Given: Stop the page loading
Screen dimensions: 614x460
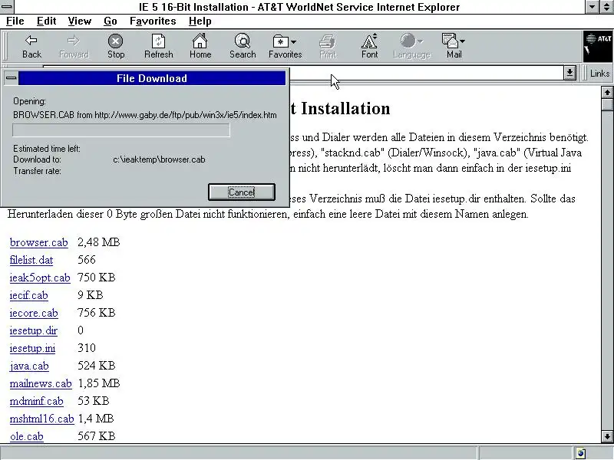Looking at the screenshot, I should coord(116,47).
